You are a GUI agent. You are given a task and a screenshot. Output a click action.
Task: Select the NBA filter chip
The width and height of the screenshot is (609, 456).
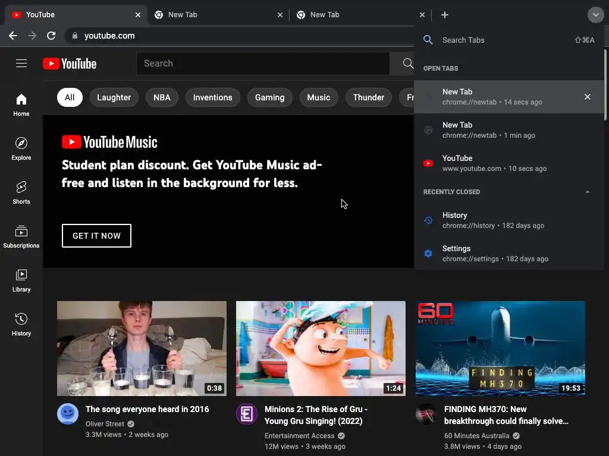[x=162, y=97]
